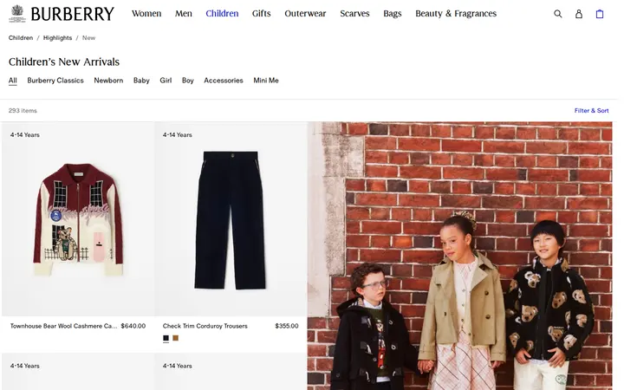Open the Children menu
The image size is (624, 390).
[x=222, y=14]
